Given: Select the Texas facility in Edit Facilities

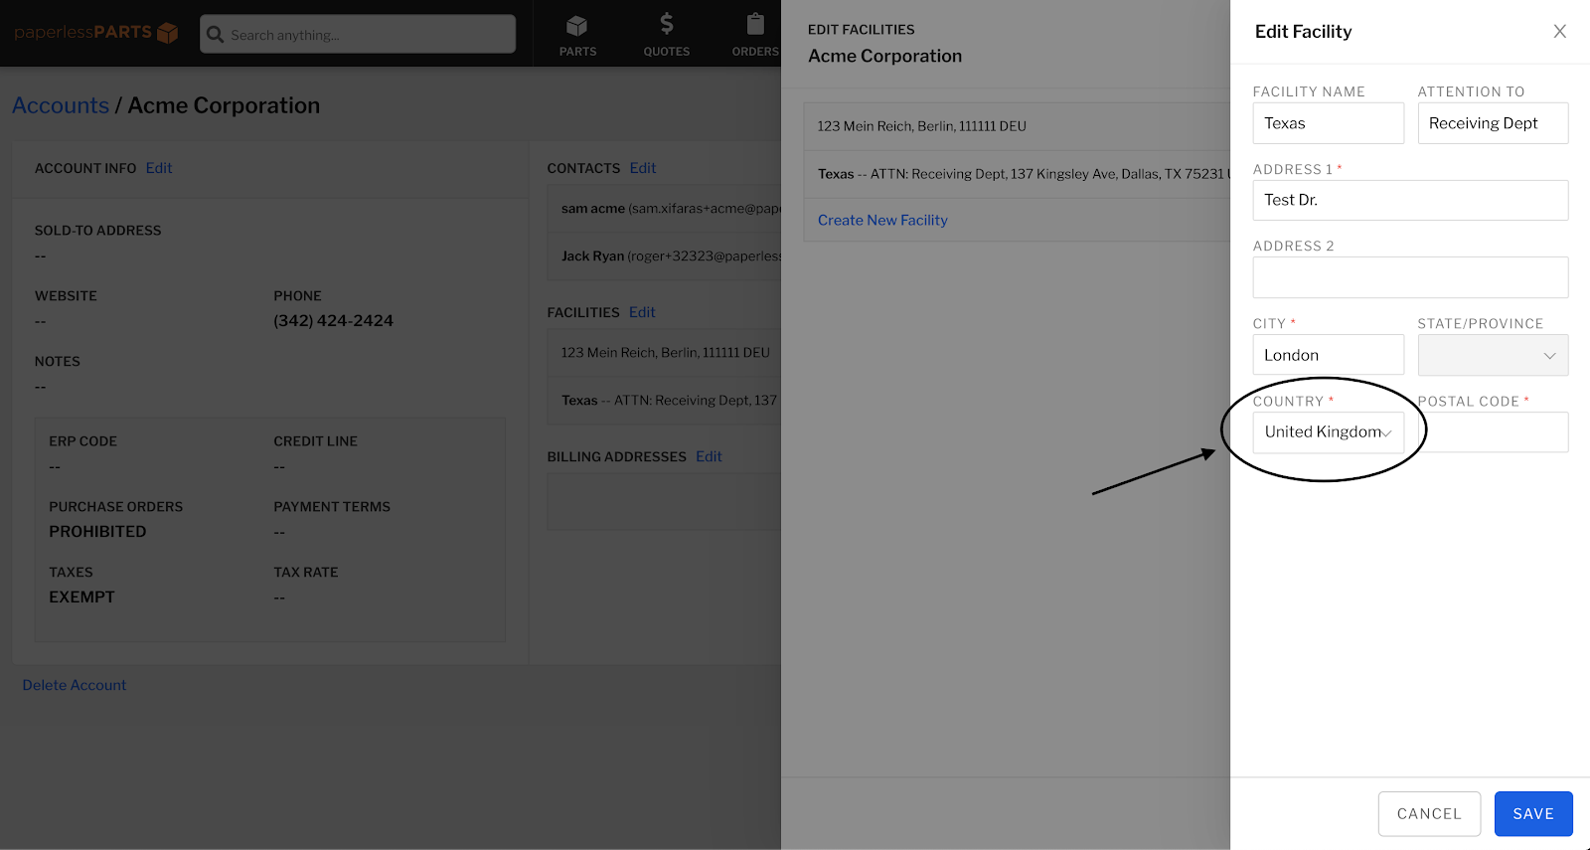Looking at the screenshot, I should (x=1017, y=174).
